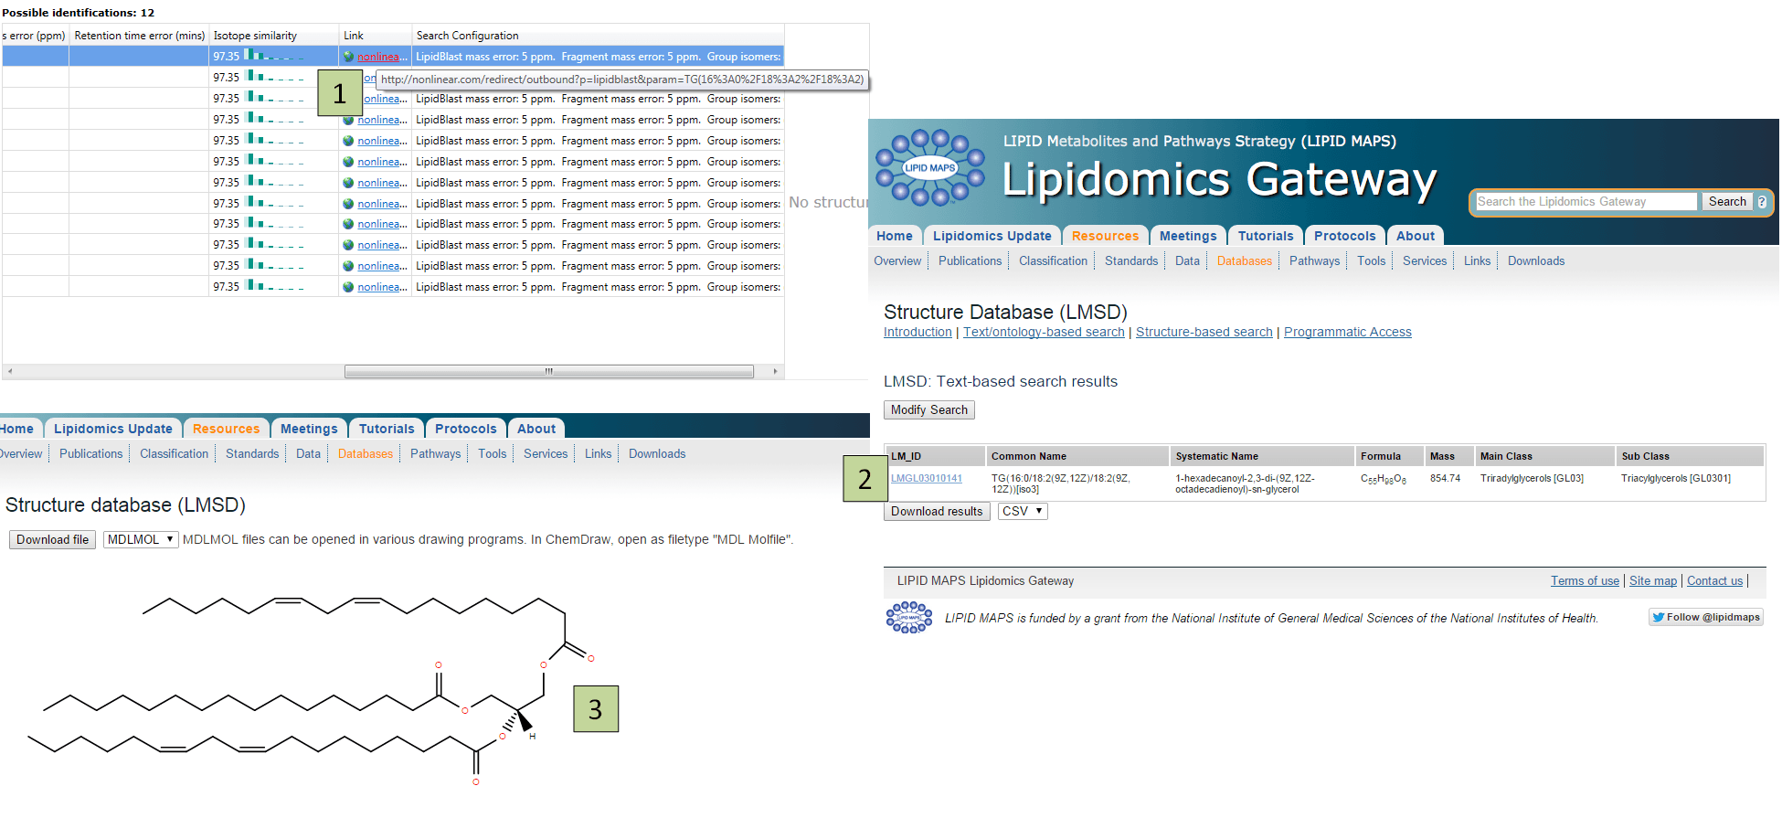1782x839 pixels.
Task: Select the Protocols tab in the right page
Action: tap(1344, 236)
